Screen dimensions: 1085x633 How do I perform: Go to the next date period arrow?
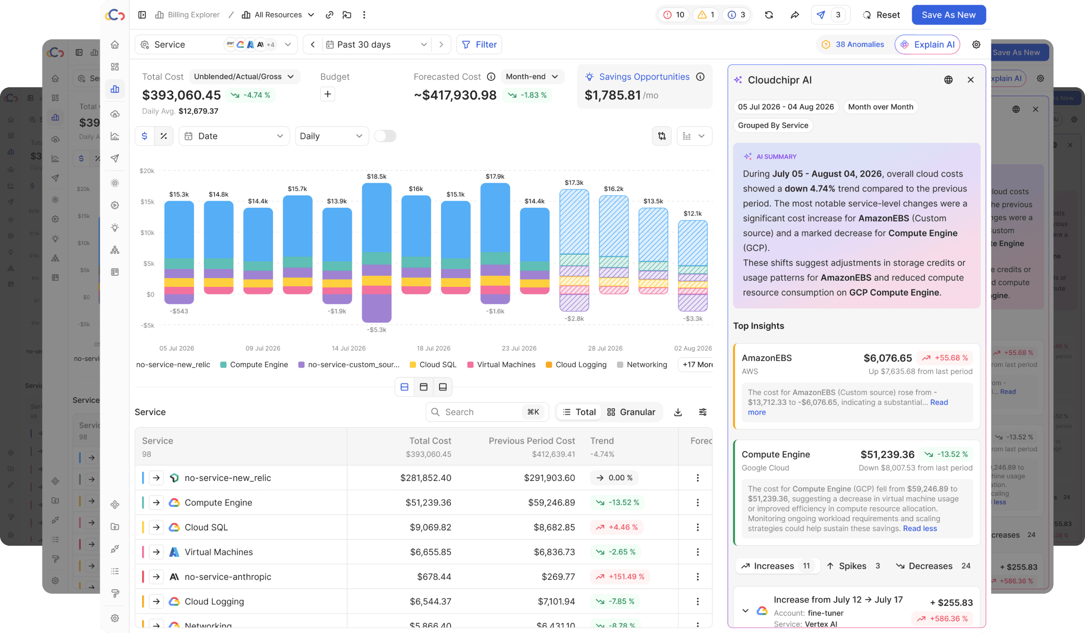pos(441,44)
